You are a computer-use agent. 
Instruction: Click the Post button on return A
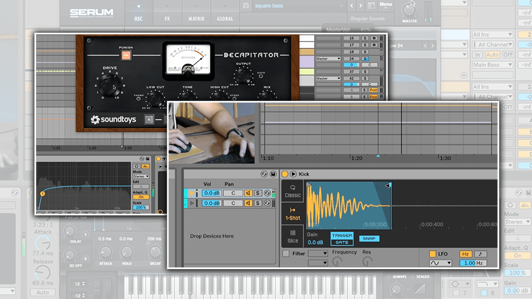(x=373, y=90)
